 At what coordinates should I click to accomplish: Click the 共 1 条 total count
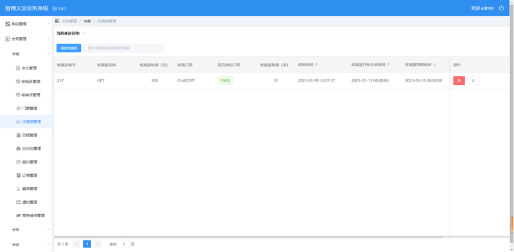point(62,244)
